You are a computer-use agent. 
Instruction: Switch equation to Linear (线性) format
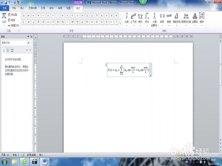12,20
